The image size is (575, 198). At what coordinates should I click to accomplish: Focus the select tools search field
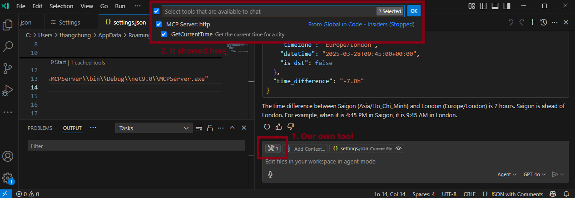[x=283, y=11]
